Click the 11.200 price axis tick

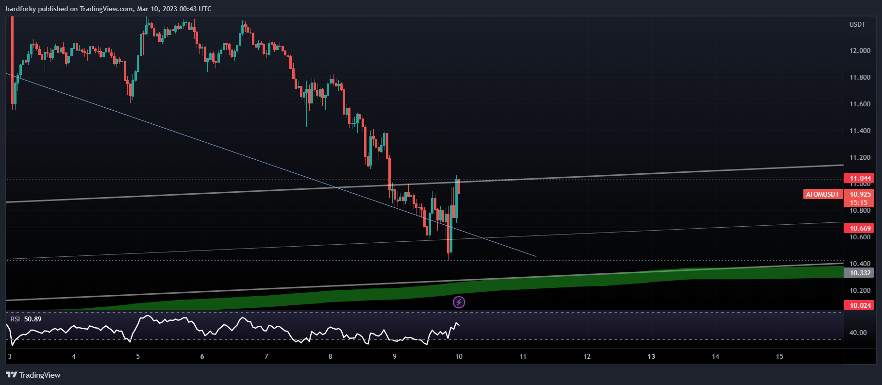coord(860,157)
